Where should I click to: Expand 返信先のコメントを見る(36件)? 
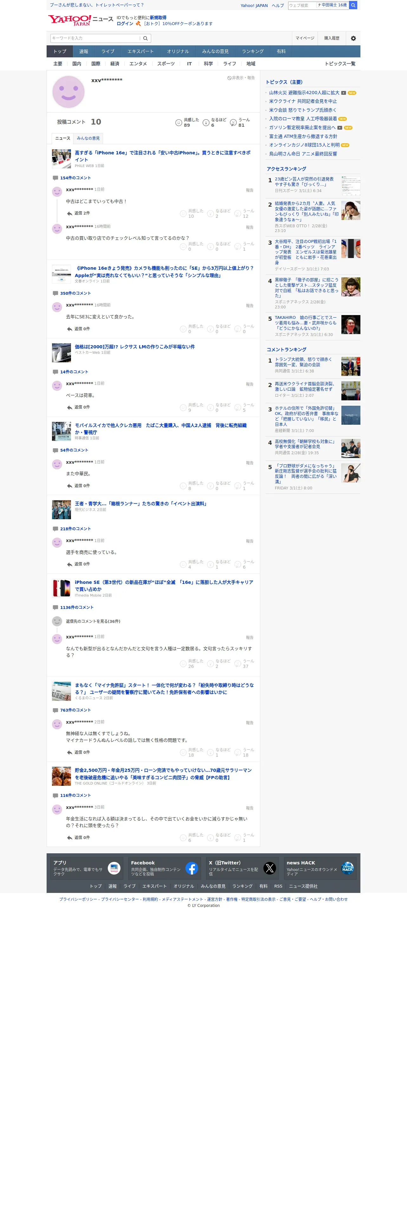[x=93, y=621]
